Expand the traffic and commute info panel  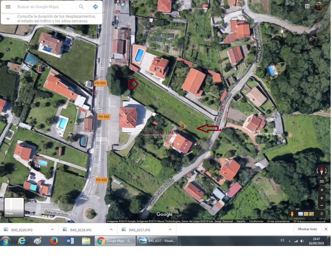[8, 19]
